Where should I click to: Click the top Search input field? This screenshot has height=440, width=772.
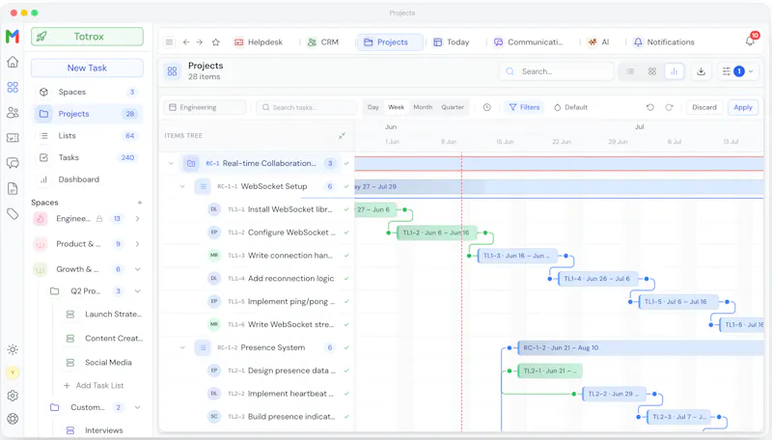click(557, 71)
